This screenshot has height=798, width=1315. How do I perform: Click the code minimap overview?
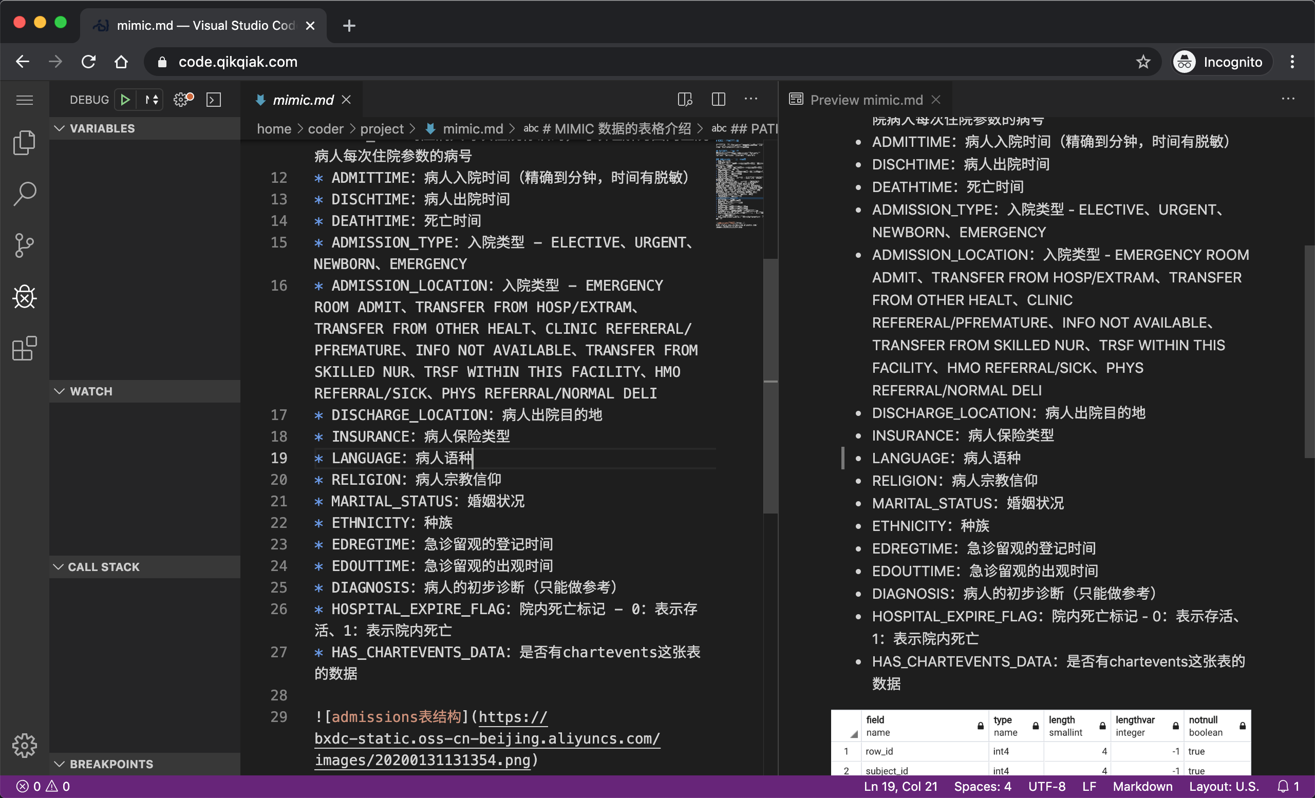[x=739, y=184]
